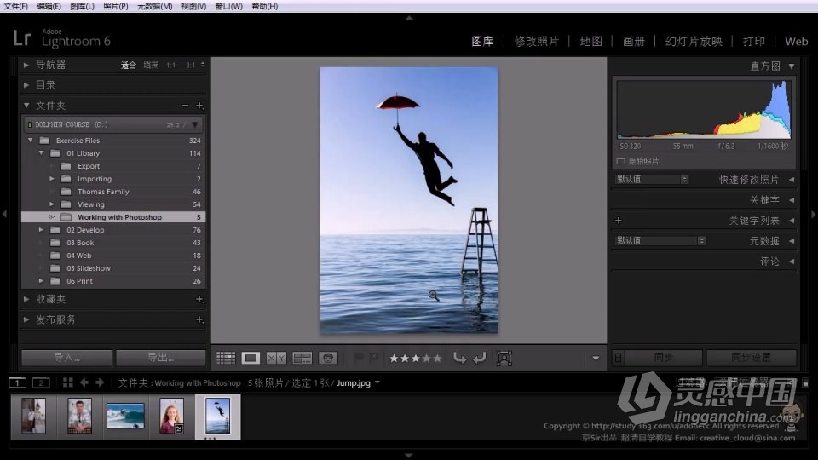818x460 pixels.
Task: Set the rating to three stars
Action: pyautogui.click(x=416, y=359)
